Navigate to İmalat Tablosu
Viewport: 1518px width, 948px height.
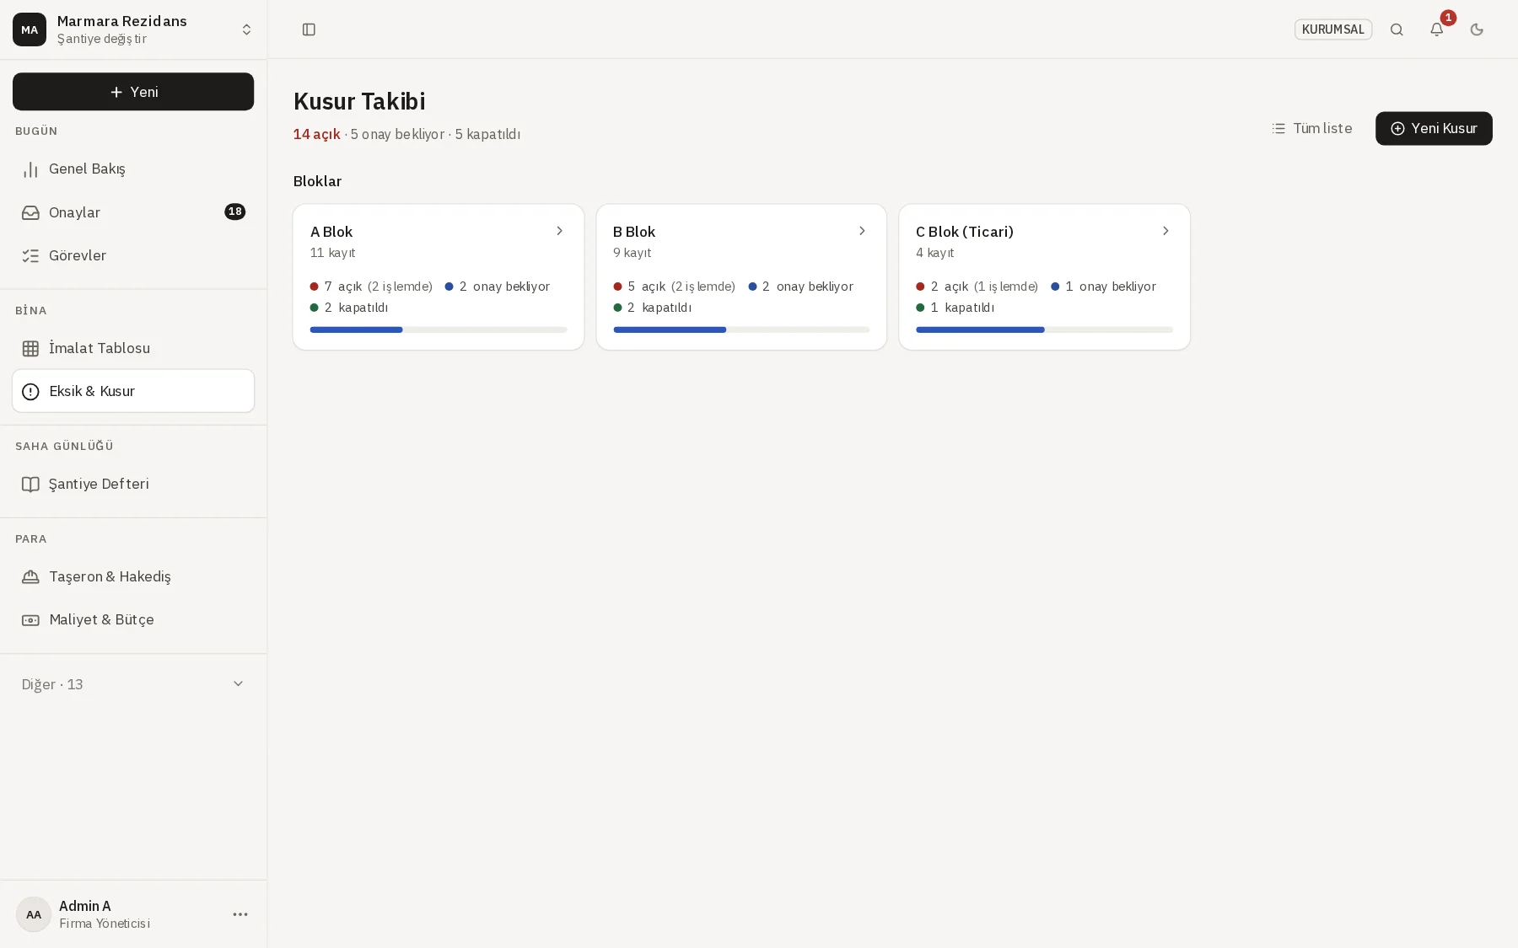pyautogui.click(x=133, y=348)
